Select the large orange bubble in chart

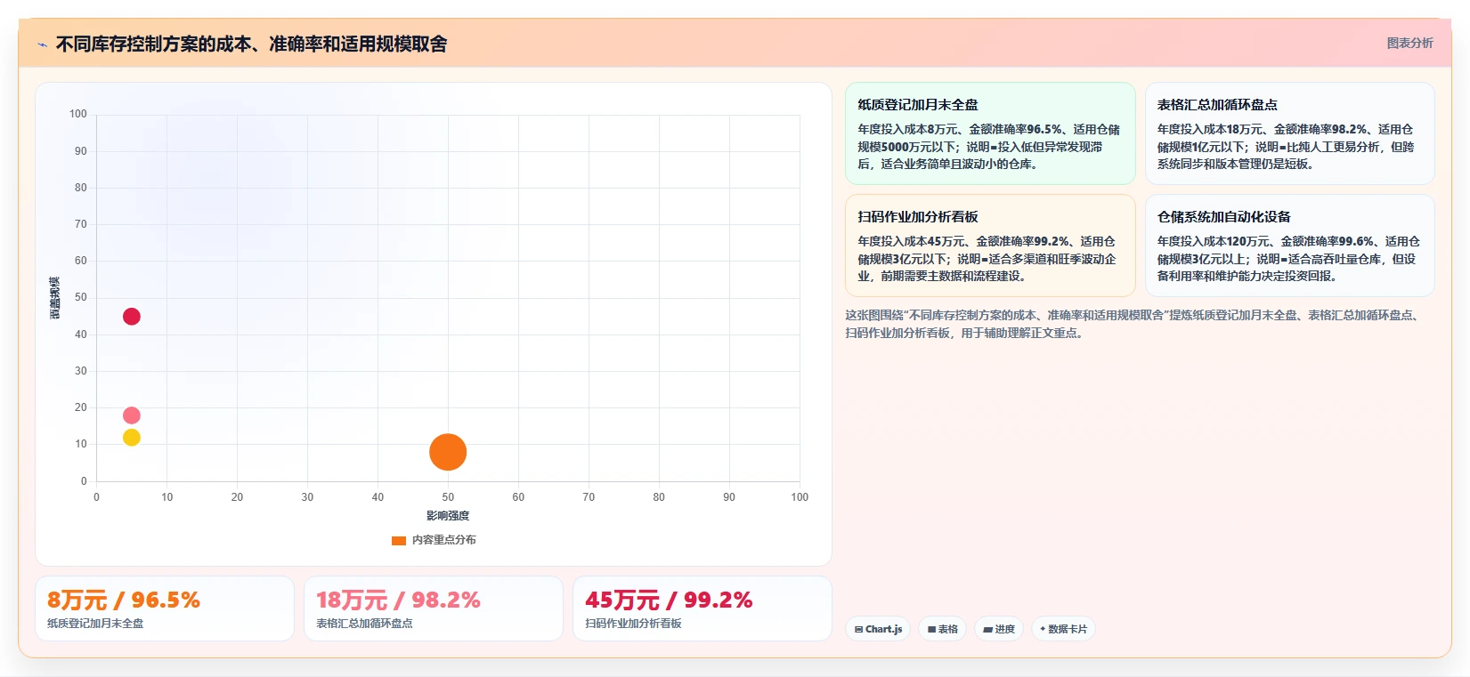coord(448,452)
